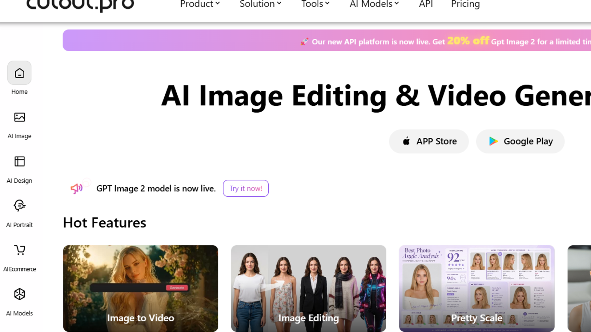Click the rocket icon in the banner
This screenshot has width=591, height=332.
(x=304, y=41)
